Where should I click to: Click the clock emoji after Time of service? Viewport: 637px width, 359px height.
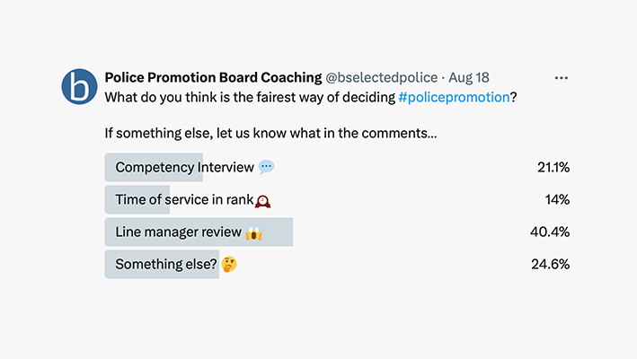(x=263, y=200)
